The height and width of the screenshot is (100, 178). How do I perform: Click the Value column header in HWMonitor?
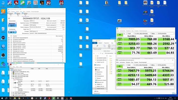34,69
